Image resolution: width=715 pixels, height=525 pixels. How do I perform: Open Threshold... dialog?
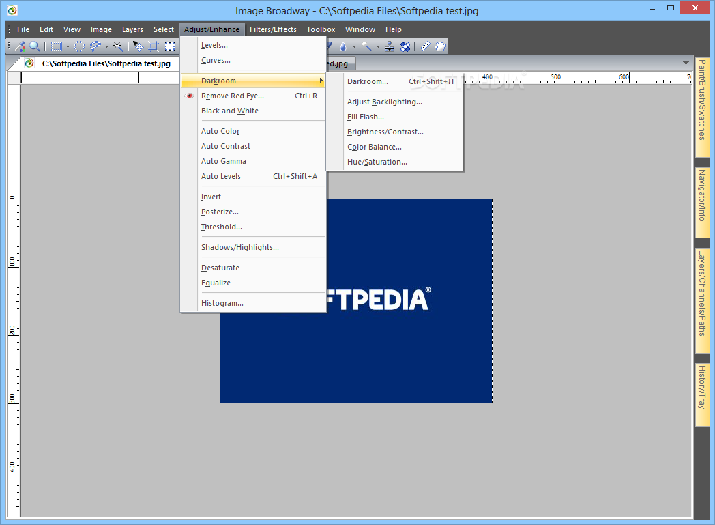tap(253, 227)
